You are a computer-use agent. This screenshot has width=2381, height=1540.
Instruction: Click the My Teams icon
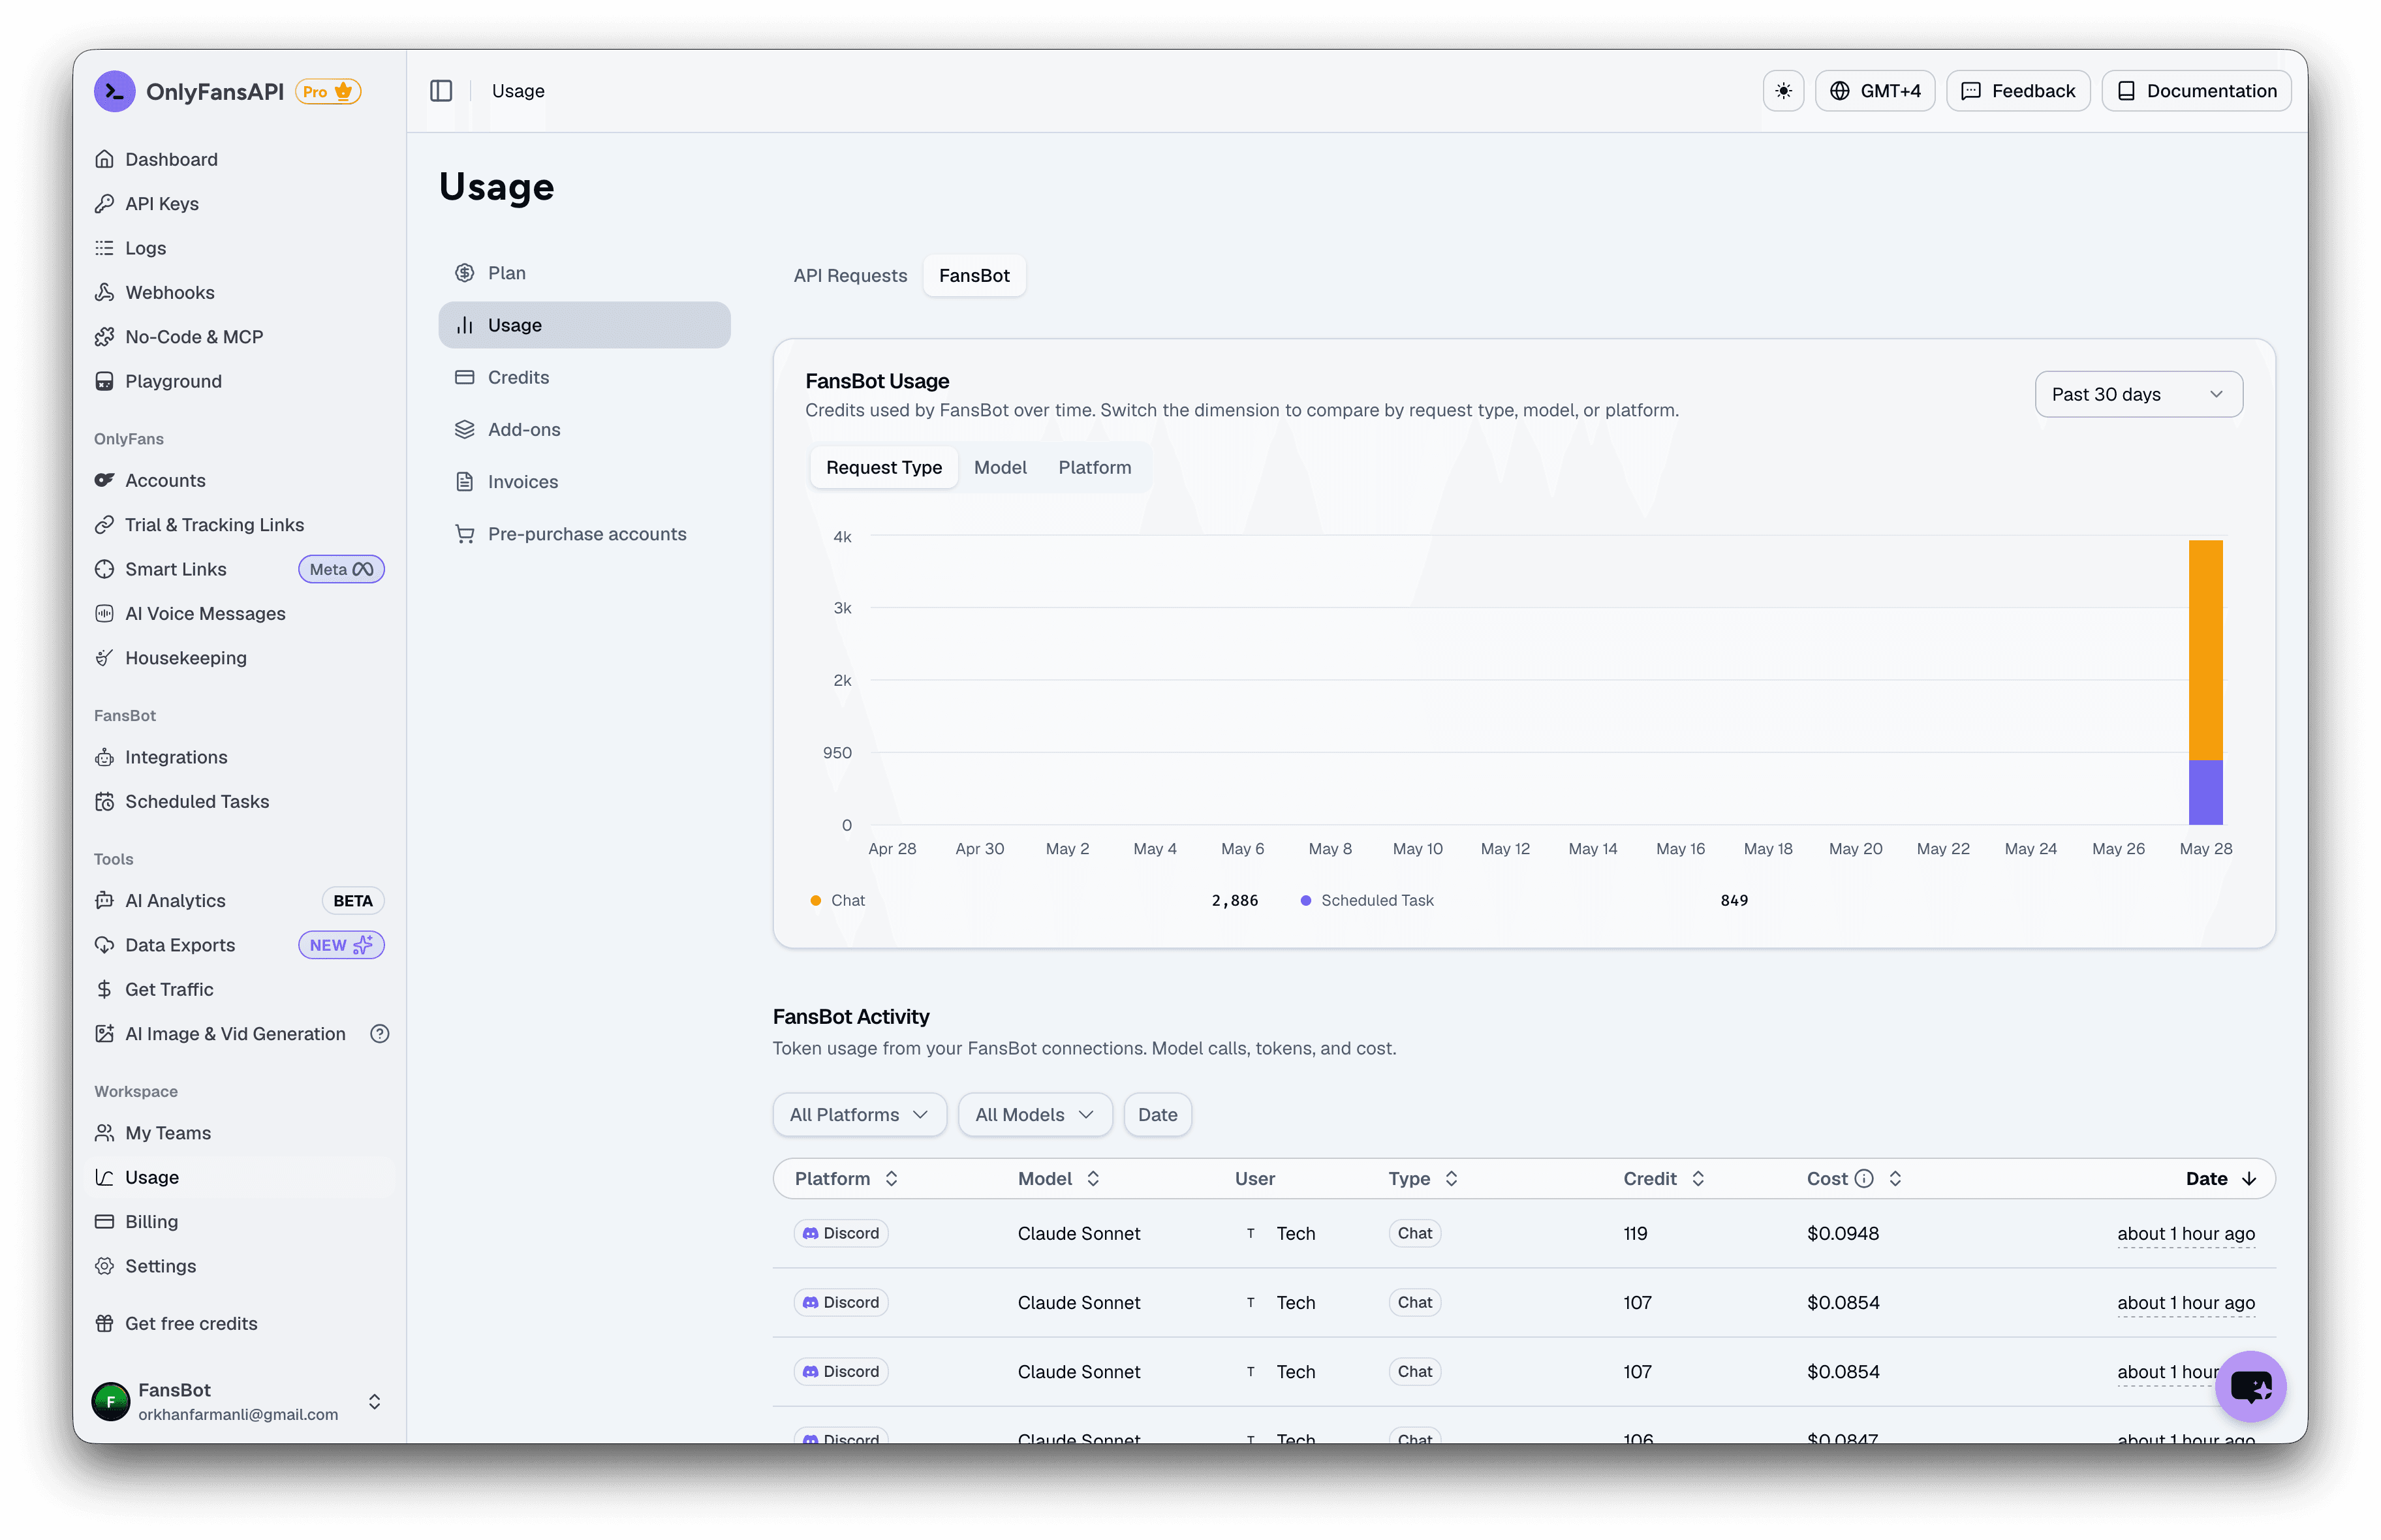tap(104, 1132)
